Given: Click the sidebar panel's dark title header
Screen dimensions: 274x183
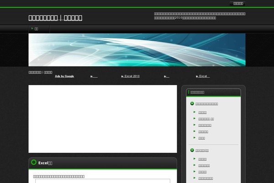Looking at the screenshot, I should pyautogui.click(x=213, y=92).
